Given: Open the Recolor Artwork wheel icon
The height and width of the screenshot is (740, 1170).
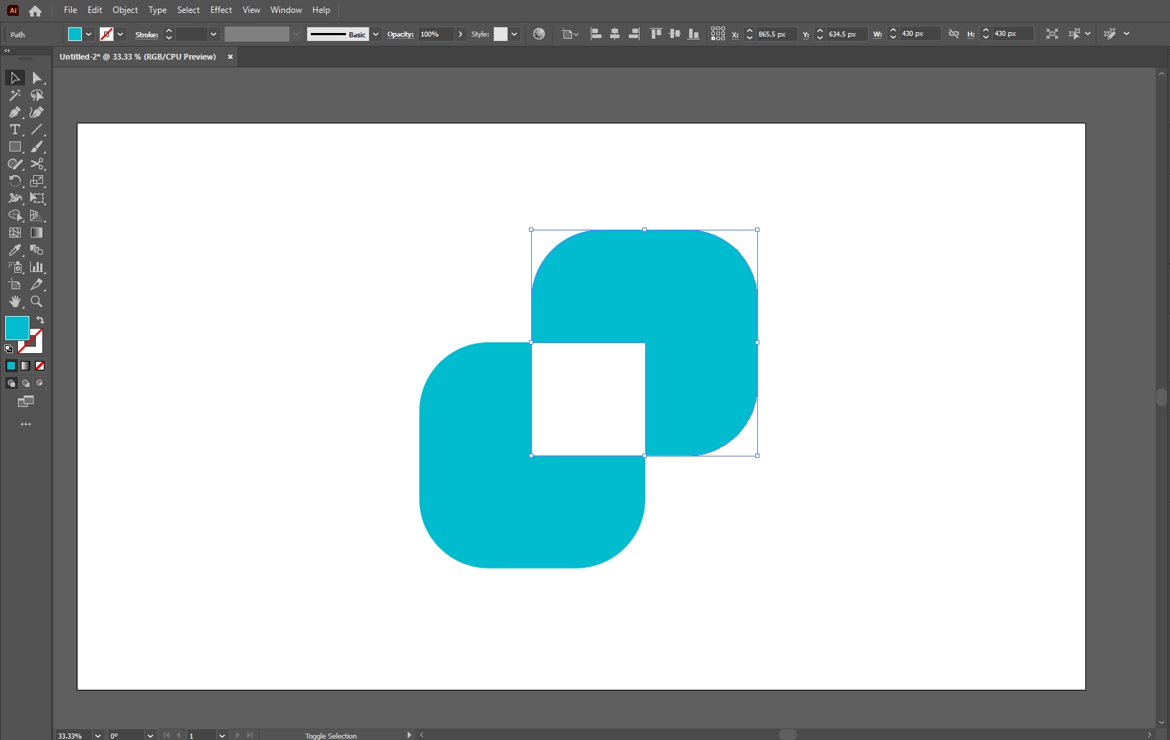Looking at the screenshot, I should pyautogui.click(x=539, y=34).
